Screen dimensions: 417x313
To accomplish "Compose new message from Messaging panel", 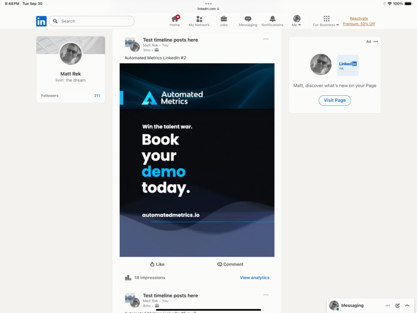I will 397,306.
